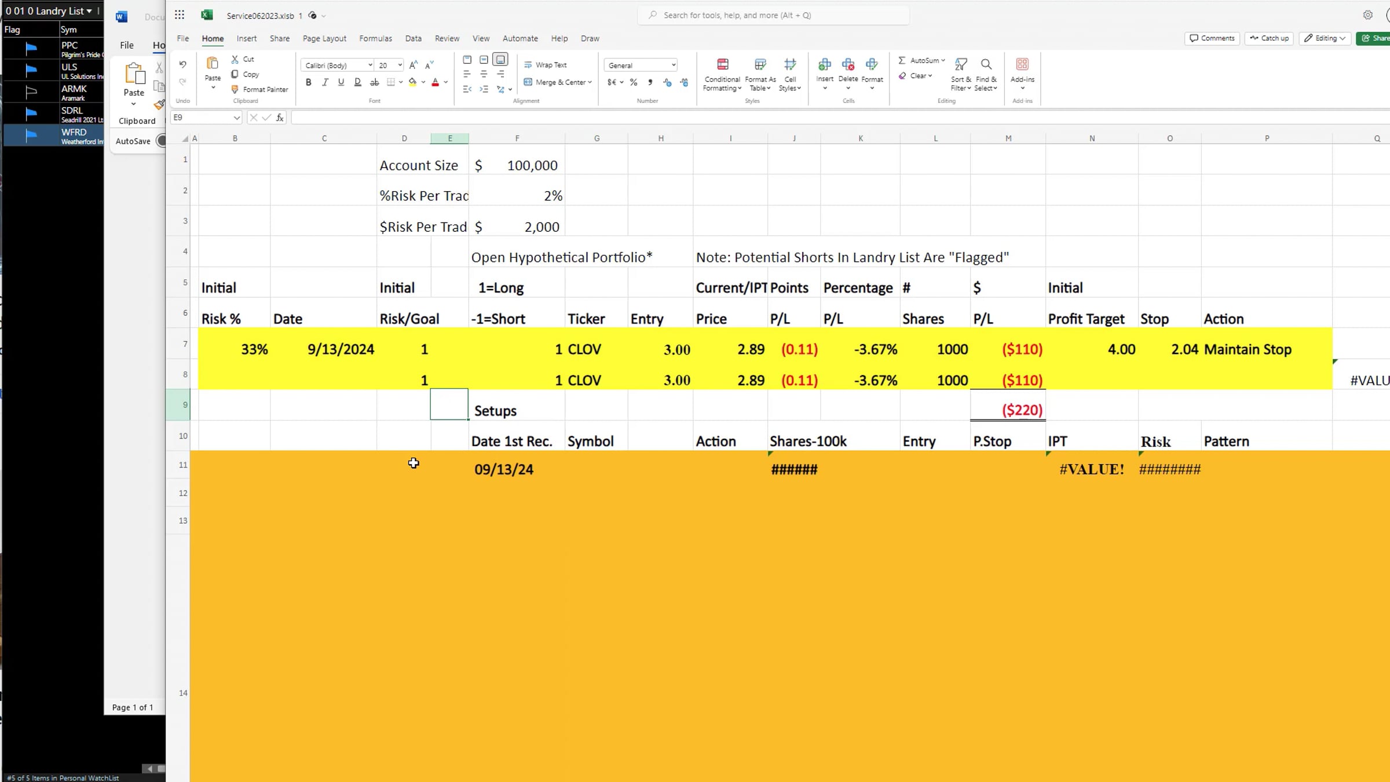Viewport: 1390px width, 782px height.
Task: Apply strikethrough formatting
Action: click(375, 82)
